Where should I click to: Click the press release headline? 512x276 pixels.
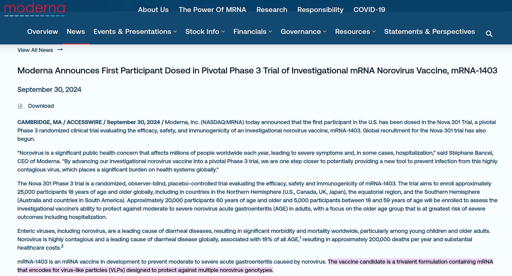click(257, 71)
